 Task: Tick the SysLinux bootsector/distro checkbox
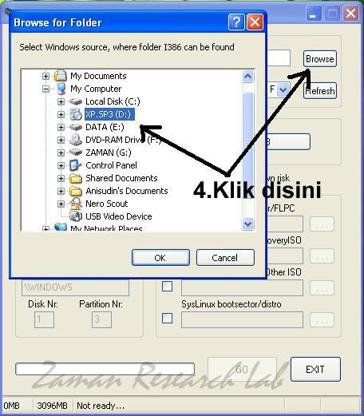pos(167,319)
